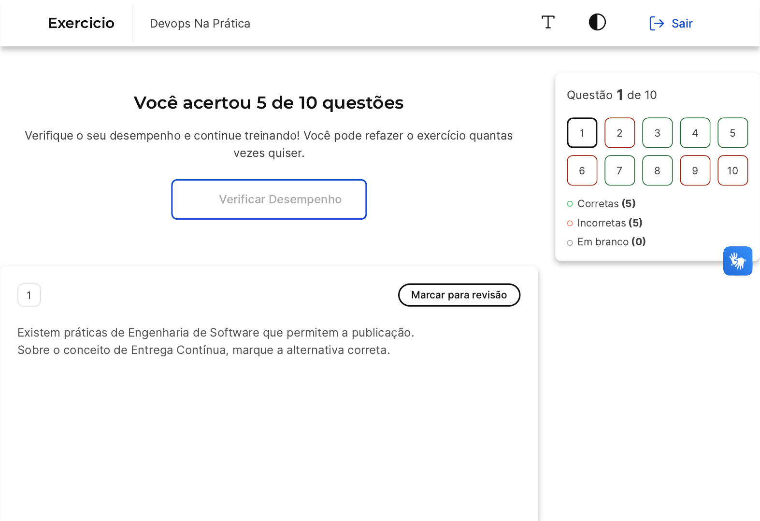Navigate to question 5
Image resolution: width=760 pixels, height=521 pixels.
(732, 133)
